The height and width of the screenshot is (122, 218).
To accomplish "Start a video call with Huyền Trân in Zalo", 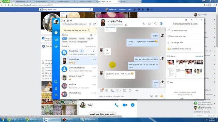I will [x=150, y=24].
